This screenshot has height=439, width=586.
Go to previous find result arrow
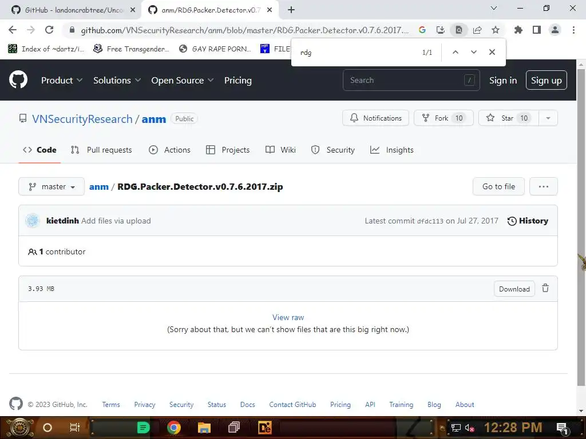[x=455, y=52]
